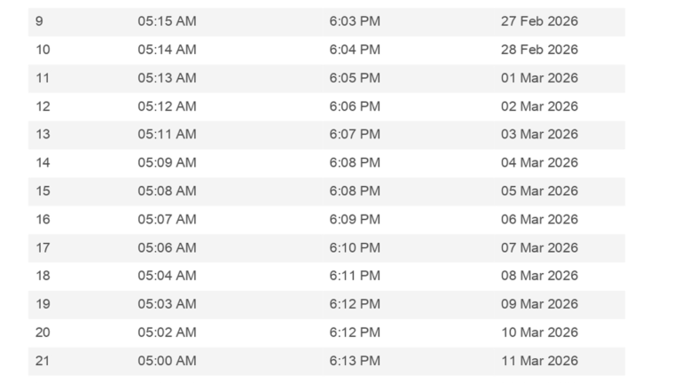Screen dimensions: 681x383
Task: Click the 10 Mar 2026 date cell
Action: [539, 332]
